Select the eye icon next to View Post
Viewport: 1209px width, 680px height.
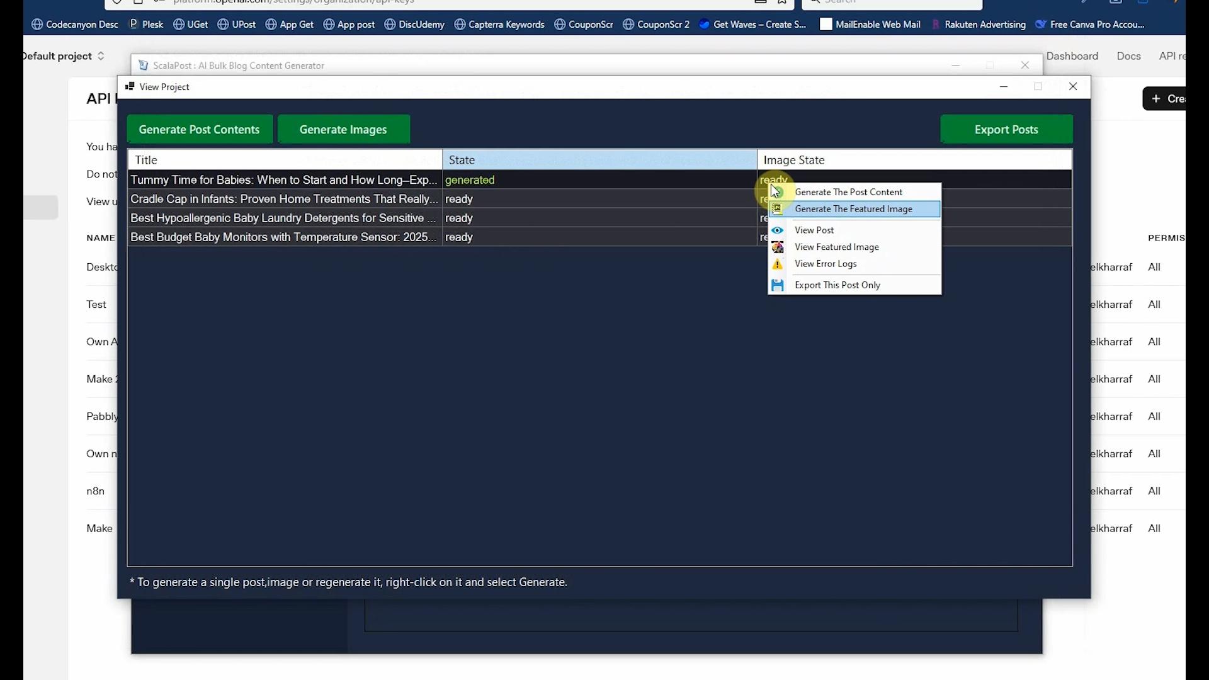(x=778, y=230)
